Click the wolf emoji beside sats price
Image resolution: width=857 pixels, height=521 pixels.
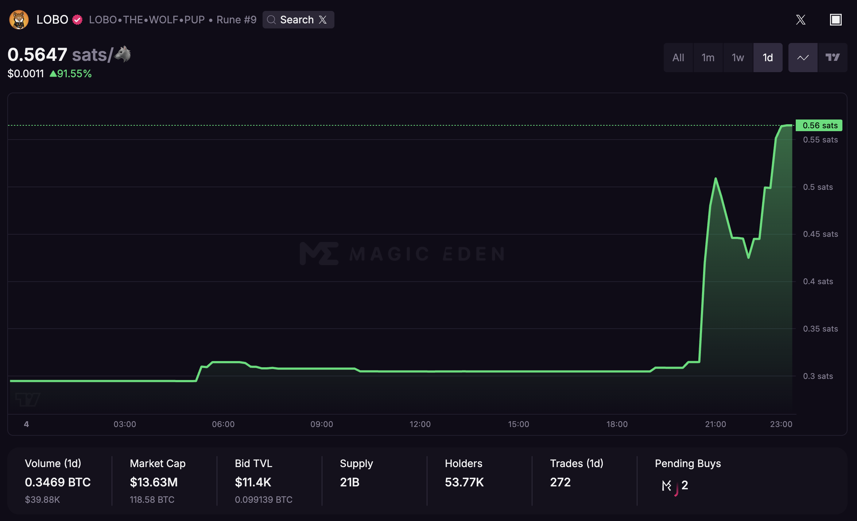(123, 54)
